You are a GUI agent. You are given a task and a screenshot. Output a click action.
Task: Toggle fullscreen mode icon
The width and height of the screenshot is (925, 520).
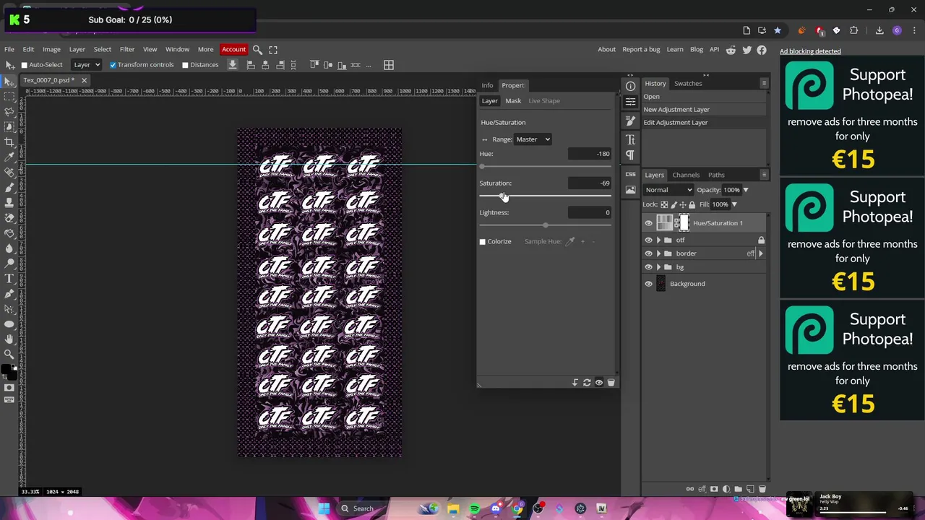coord(273,50)
